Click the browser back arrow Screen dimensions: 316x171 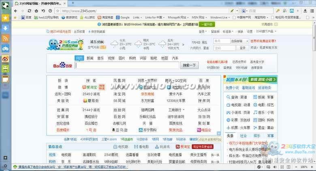click(16, 11)
